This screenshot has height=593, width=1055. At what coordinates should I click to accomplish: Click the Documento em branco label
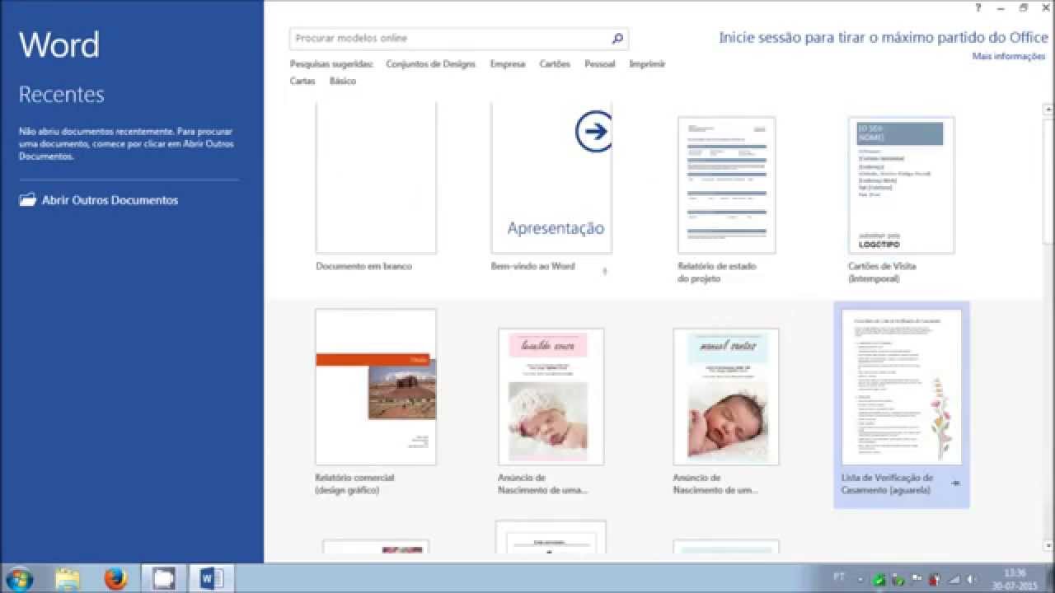363,266
